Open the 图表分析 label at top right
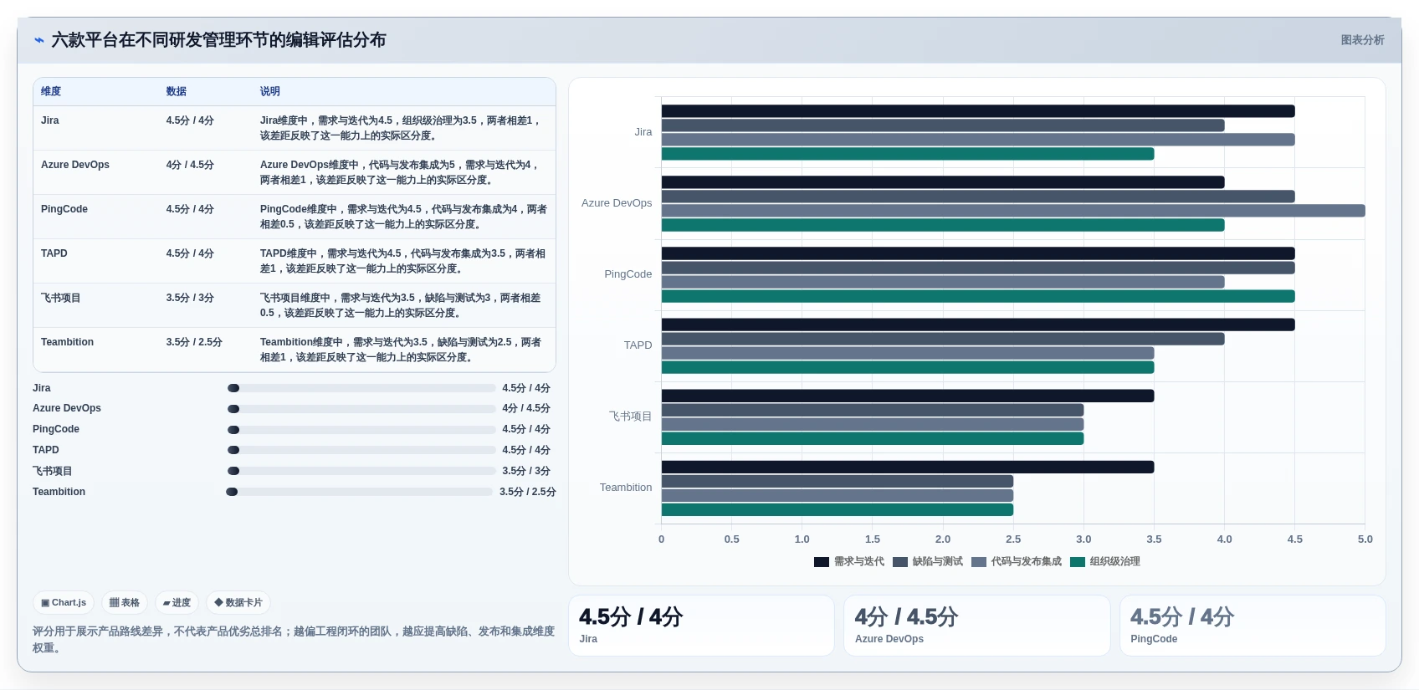The image size is (1419, 690). coord(1362,40)
